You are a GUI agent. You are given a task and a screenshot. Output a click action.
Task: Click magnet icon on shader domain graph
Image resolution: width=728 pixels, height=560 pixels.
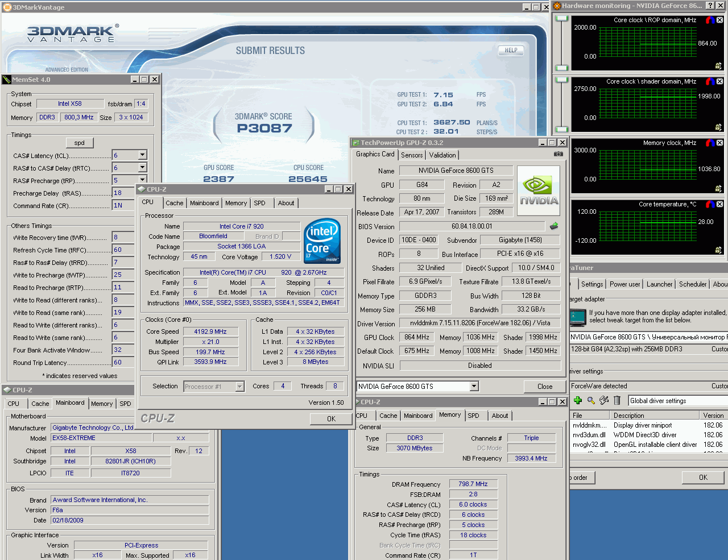click(x=710, y=81)
